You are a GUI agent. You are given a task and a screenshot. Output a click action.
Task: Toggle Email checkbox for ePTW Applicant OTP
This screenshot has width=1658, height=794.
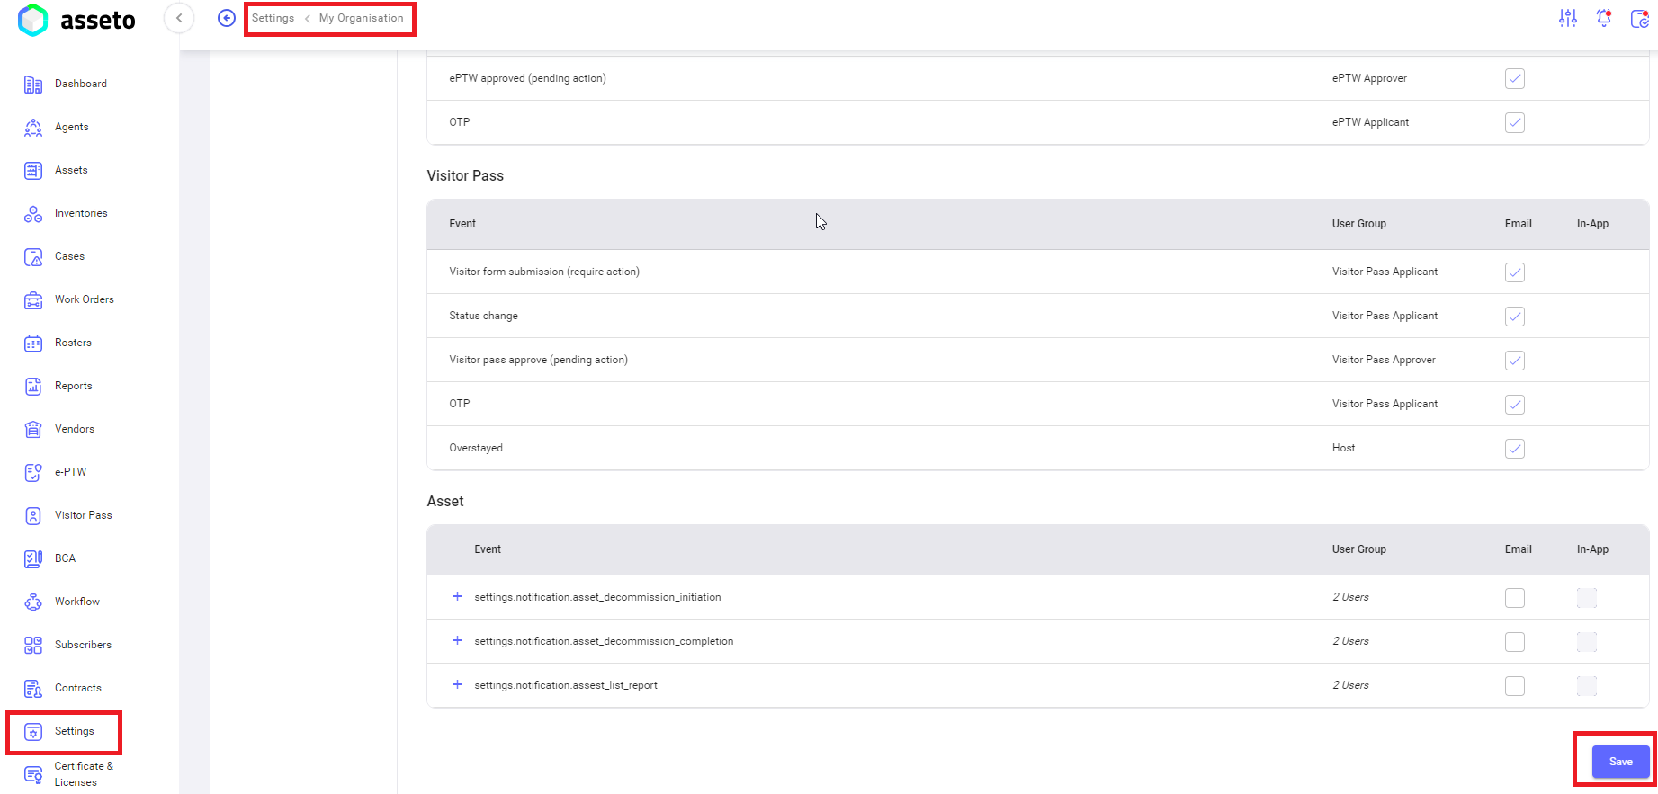click(1515, 123)
